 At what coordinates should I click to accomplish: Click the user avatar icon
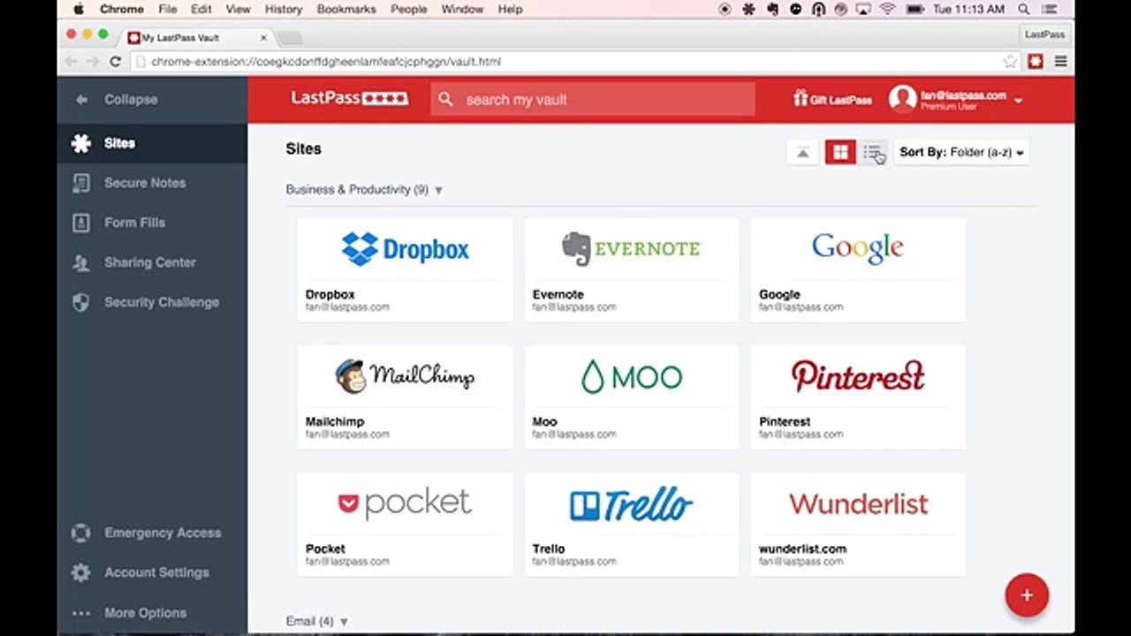pyautogui.click(x=902, y=99)
